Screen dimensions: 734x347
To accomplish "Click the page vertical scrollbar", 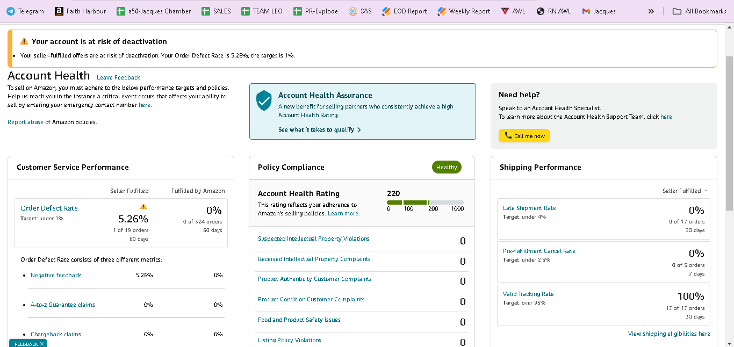I will (x=729, y=133).
